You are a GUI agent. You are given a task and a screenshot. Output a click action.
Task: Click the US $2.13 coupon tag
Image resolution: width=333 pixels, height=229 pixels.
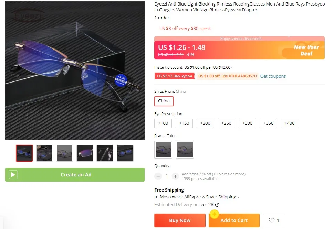coord(175,76)
